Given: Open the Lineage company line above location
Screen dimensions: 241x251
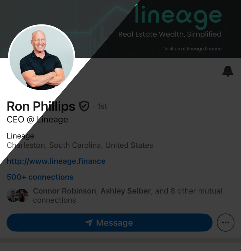Looking at the screenshot, I should coord(20,136).
